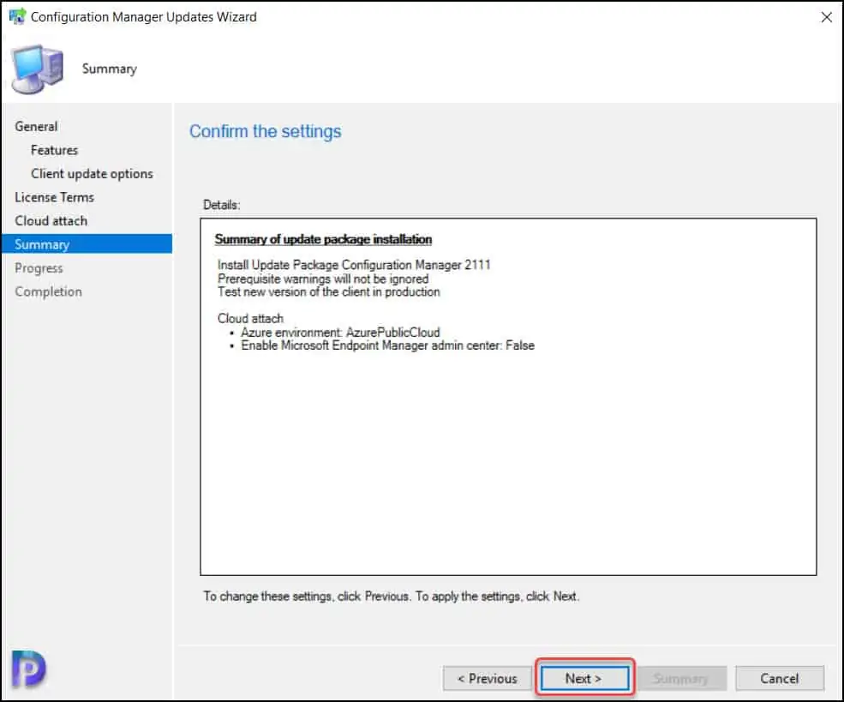Click the computer icon beside Summary header

point(37,69)
